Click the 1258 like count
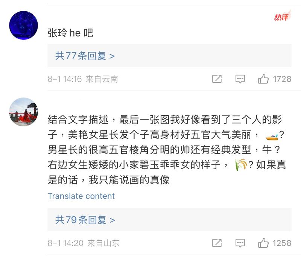Image resolution: width=301 pixels, height=261 pixels. coord(282,243)
